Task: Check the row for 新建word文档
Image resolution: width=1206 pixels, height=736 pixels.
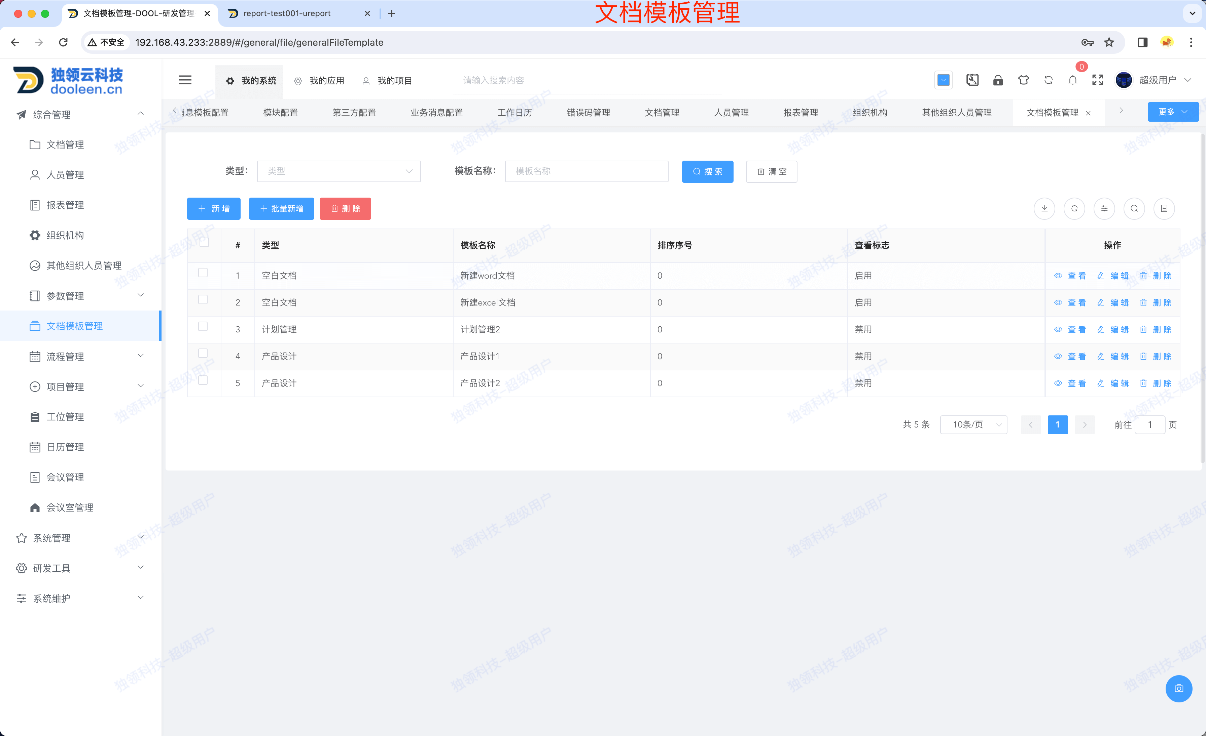Action: tap(203, 273)
